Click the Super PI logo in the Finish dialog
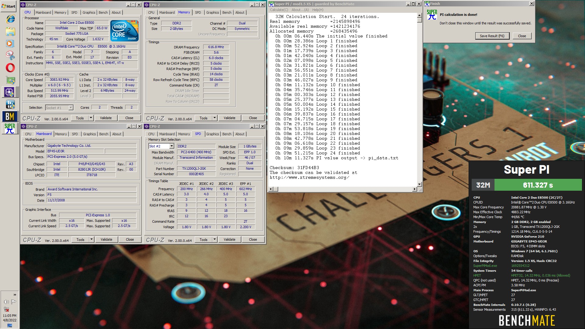The image size is (585, 329). (432, 14)
